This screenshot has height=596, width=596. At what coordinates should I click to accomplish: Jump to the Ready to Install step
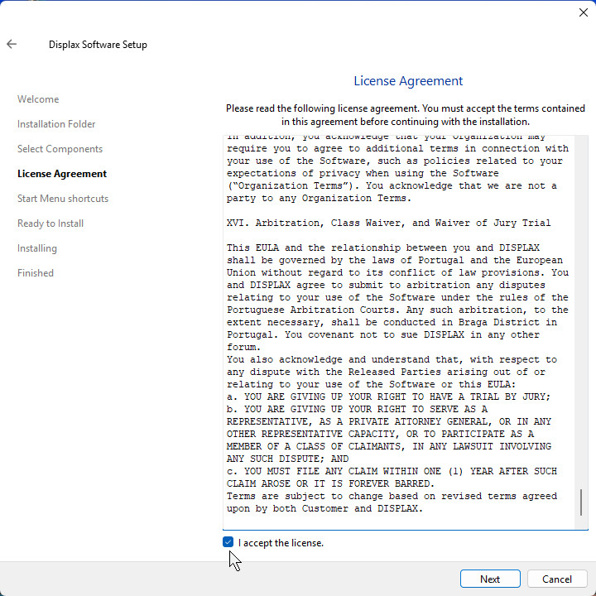pos(50,223)
